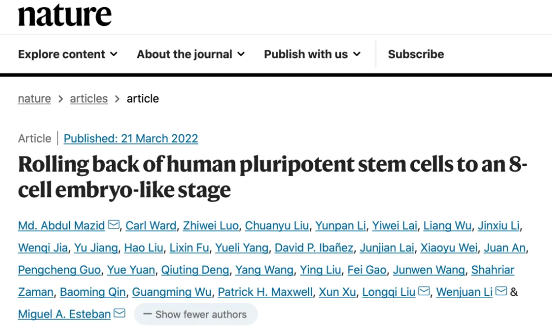The width and height of the screenshot is (552, 331).
Task: Expand the Explore content menu
Action: point(67,54)
